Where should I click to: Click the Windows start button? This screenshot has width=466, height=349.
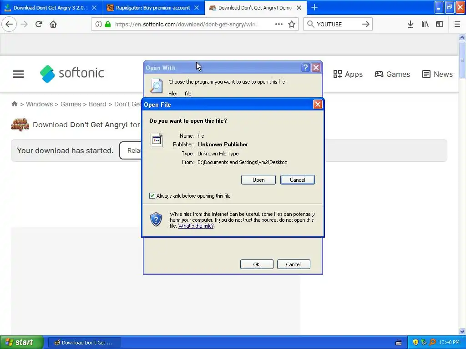click(21, 342)
